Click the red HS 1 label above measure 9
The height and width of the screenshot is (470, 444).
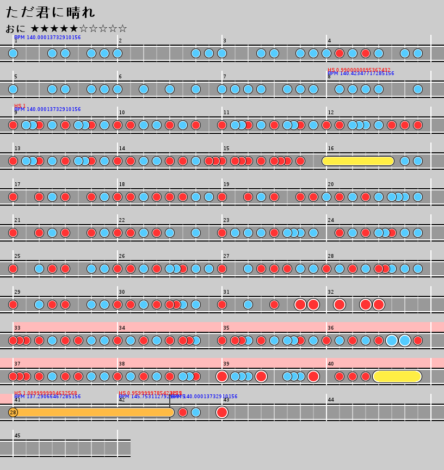click(20, 106)
